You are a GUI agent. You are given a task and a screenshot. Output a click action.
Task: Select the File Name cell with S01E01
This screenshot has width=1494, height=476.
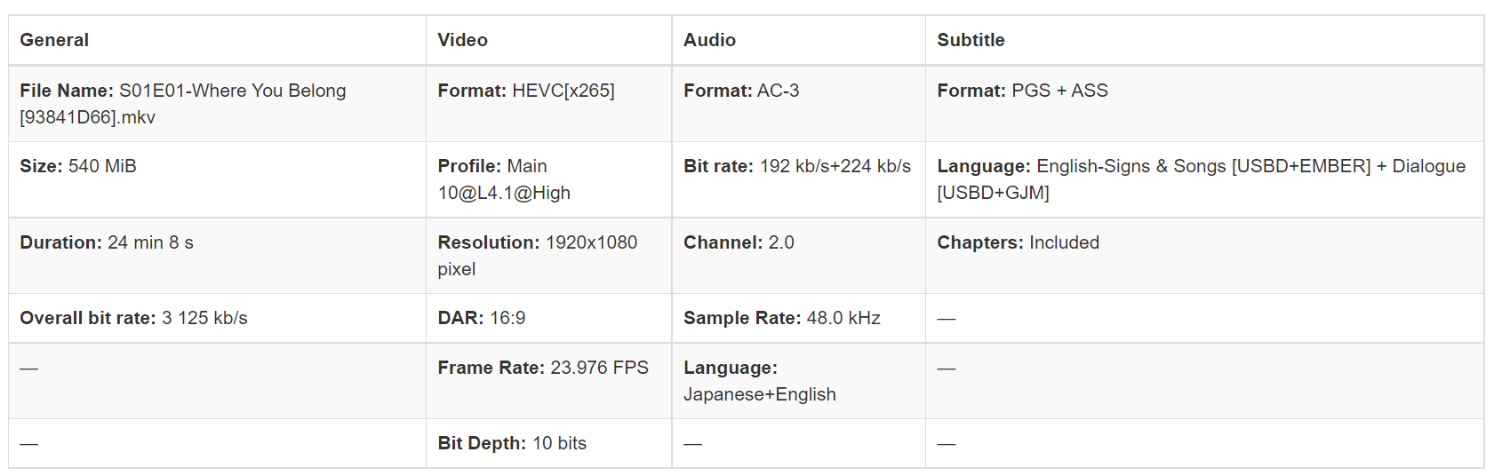click(x=217, y=104)
